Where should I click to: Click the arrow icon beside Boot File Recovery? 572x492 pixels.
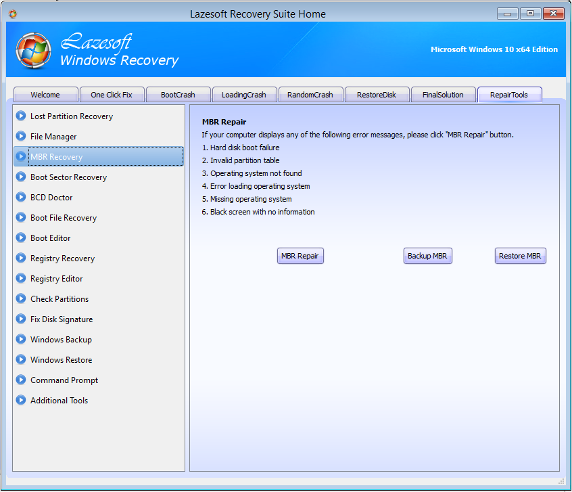pos(21,217)
